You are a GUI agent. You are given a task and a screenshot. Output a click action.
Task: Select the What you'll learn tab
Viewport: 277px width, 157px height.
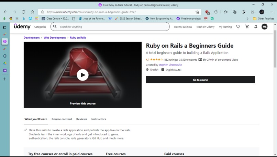point(36,119)
